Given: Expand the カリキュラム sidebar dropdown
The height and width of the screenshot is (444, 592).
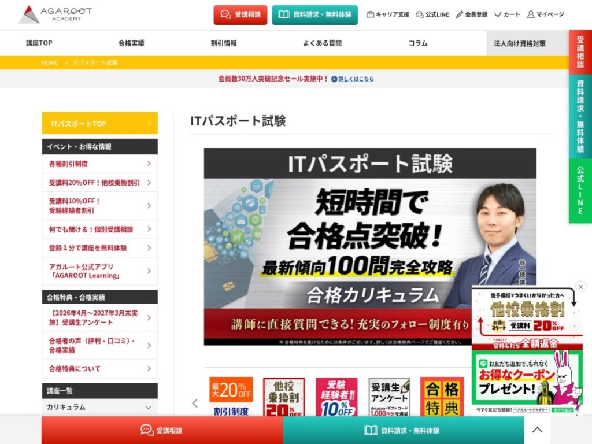Looking at the screenshot, I should (x=99, y=408).
